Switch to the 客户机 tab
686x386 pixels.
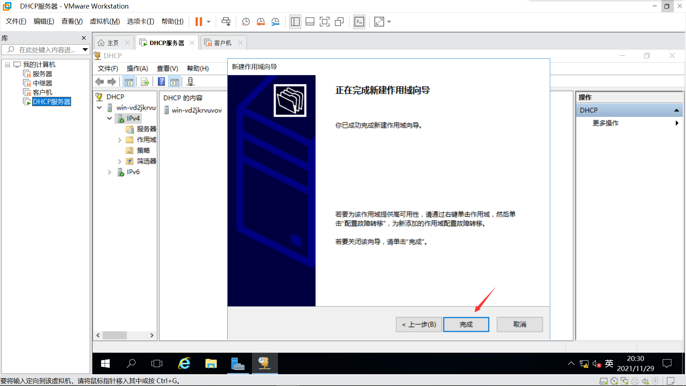point(222,43)
